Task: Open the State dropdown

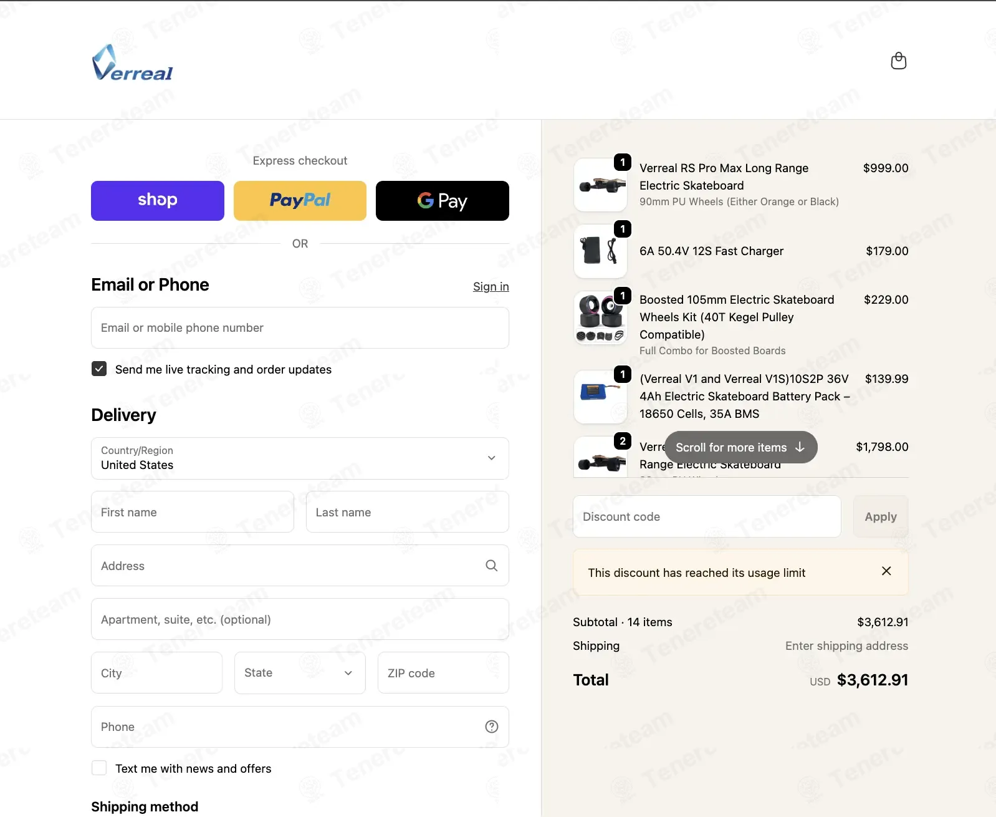Action: point(300,673)
